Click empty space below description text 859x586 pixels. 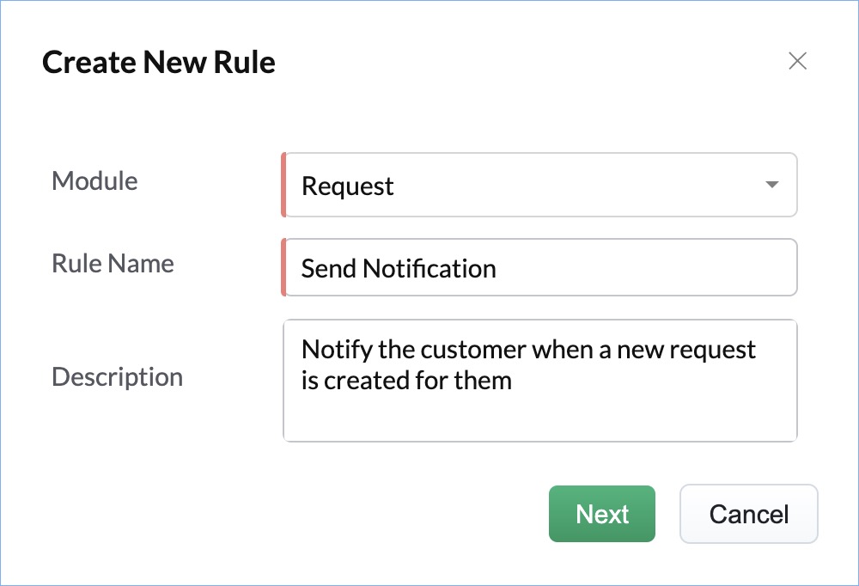(539, 418)
